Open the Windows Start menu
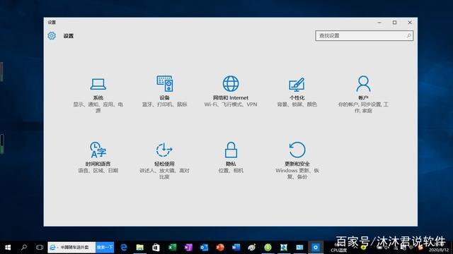 [8, 248]
